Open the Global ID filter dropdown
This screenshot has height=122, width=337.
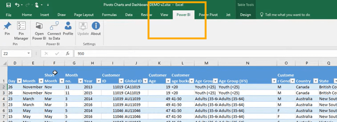tap(145, 81)
